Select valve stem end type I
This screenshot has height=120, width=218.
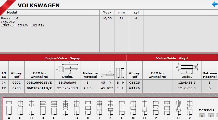click(x=99, y=110)
